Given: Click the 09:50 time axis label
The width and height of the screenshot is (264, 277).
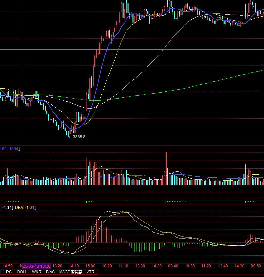Looking at the screenshot, I should click(255, 266).
